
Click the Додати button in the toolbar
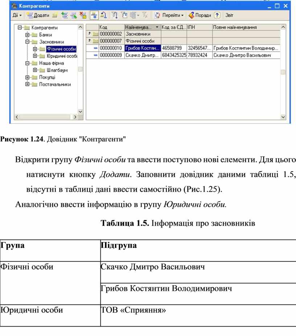pos(38,15)
